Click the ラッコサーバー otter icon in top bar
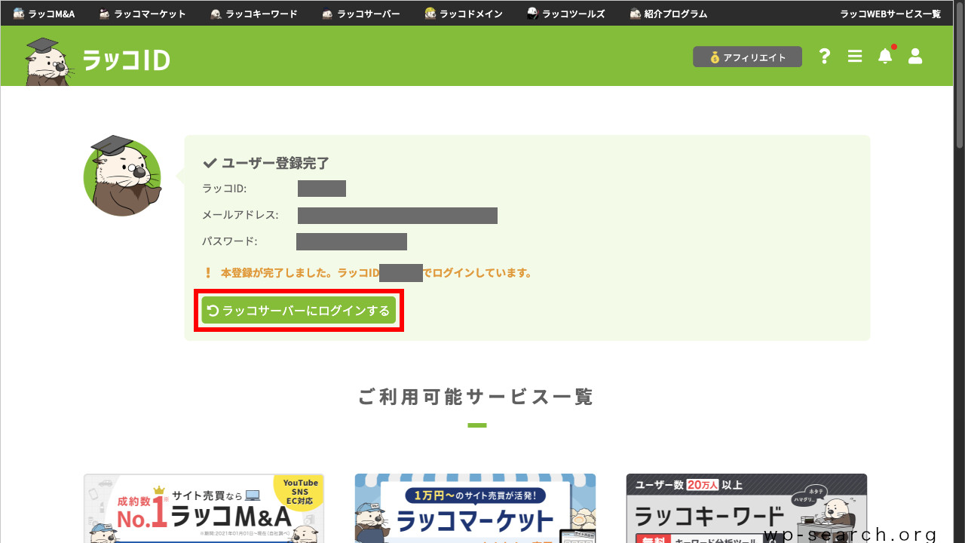The width and height of the screenshot is (965, 543). 328,14
